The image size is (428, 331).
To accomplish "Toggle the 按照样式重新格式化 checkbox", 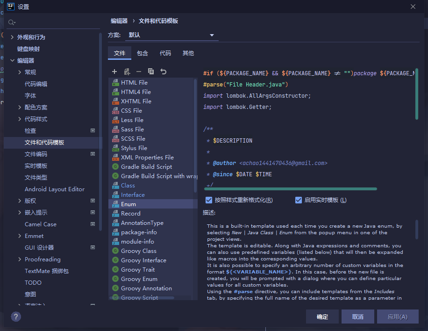I will click(209, 200).
